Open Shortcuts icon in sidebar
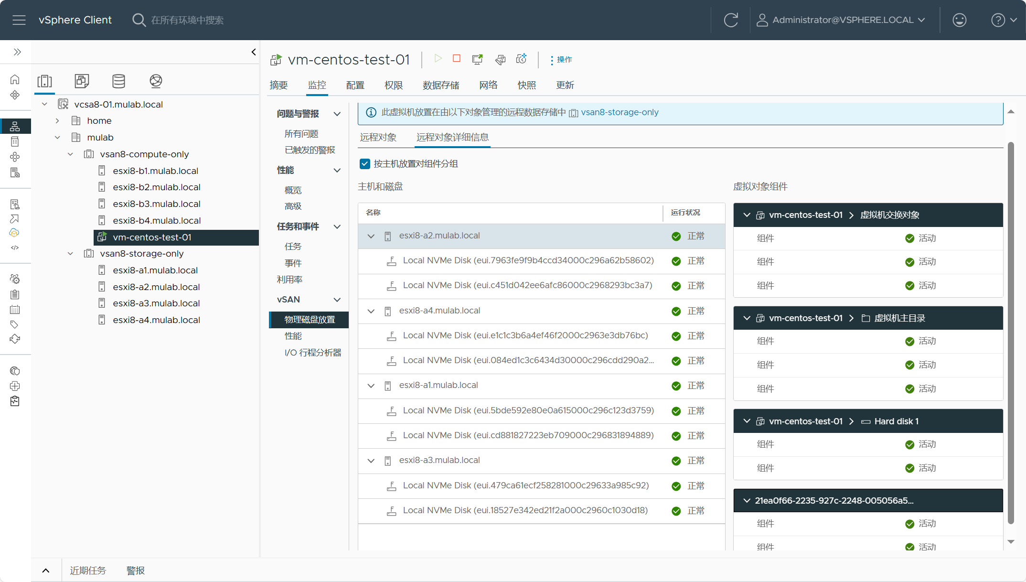The image size is (1026, 582). pos(15,95)
